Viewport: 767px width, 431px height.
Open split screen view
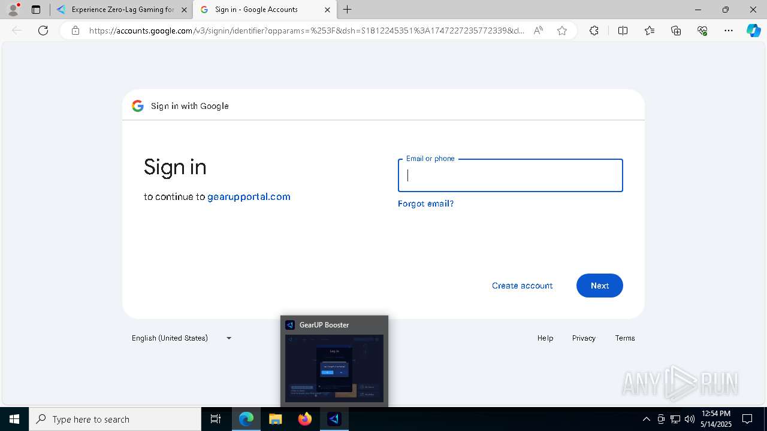coord(623,31)
